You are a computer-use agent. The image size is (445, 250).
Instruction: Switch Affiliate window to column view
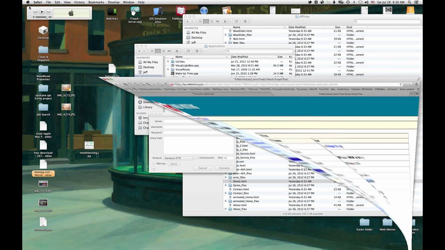[x=212, y=22]
